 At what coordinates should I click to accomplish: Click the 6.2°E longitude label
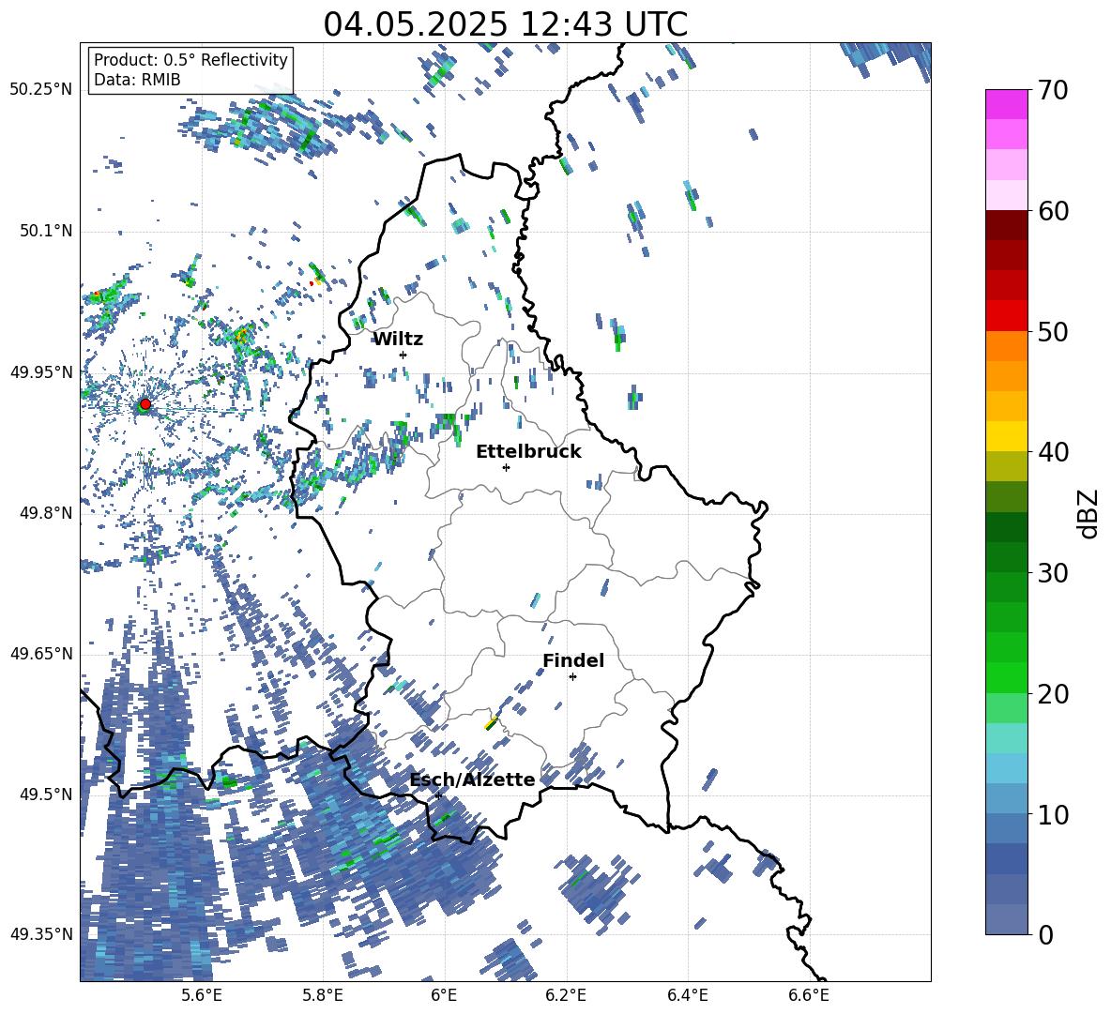click(x=566, y=995)
